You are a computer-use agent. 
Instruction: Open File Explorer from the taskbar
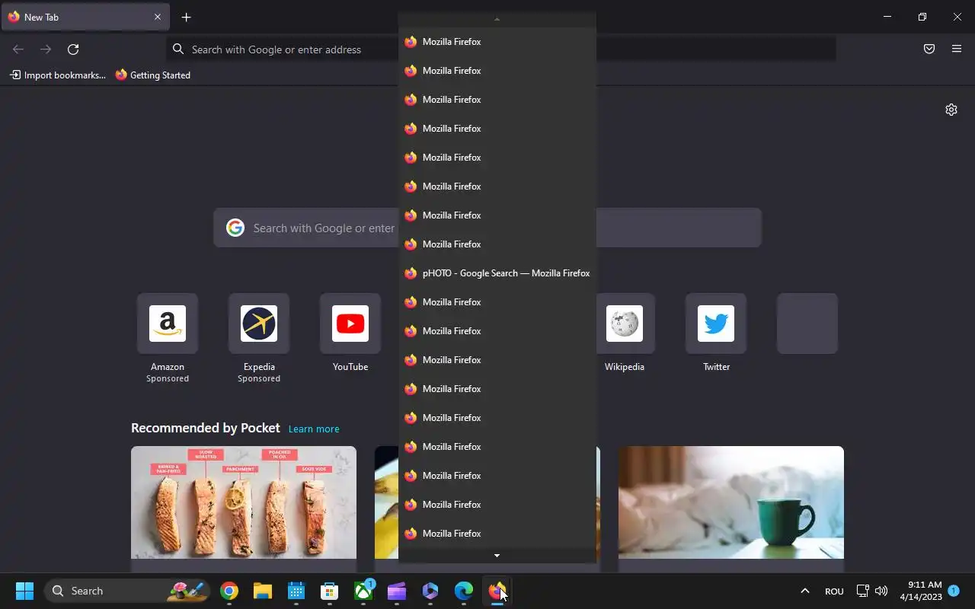(263, 591)
